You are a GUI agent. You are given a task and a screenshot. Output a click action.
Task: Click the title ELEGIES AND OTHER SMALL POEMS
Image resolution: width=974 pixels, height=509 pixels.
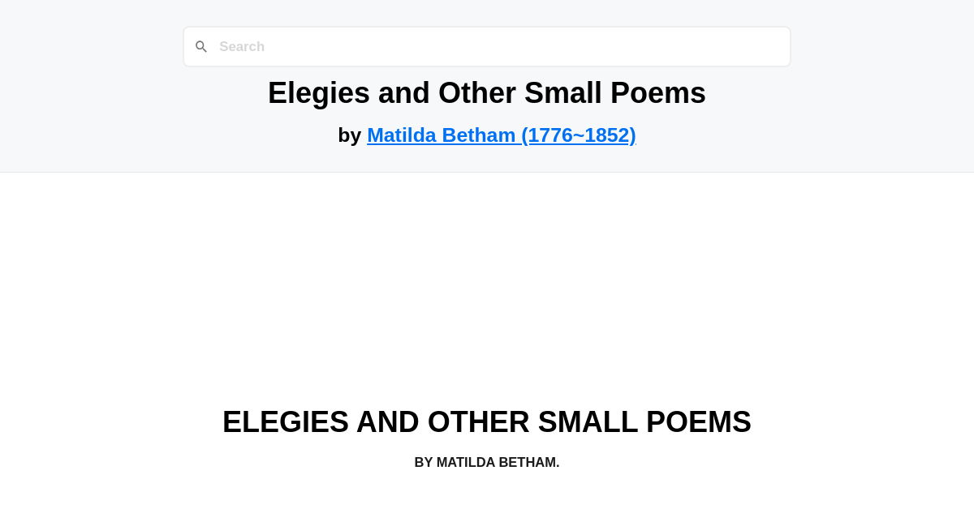coord(487,421)
